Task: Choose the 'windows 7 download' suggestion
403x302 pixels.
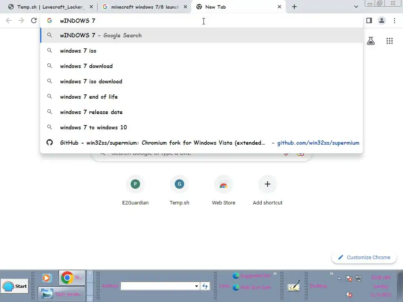Action: click(x=201, y=66)
